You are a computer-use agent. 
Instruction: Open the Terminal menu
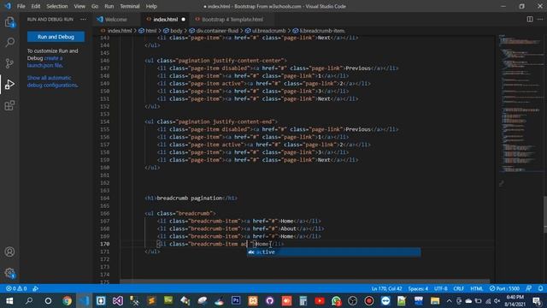(130, 6)
